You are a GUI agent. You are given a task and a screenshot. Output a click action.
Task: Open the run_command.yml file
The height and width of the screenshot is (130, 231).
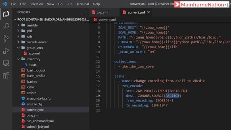pos(51,121)
